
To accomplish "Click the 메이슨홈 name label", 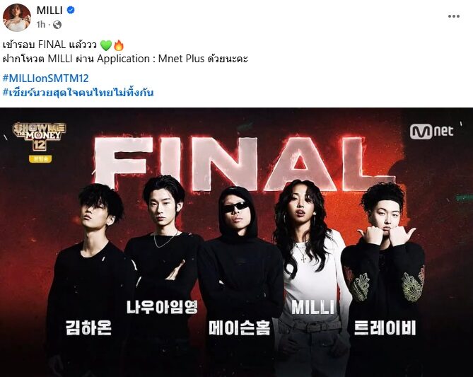I will (x=240, y=327).
